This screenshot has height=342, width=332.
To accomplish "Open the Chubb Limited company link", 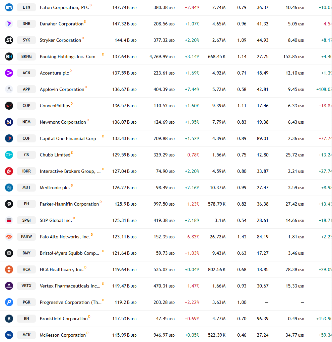I will 55,155.
